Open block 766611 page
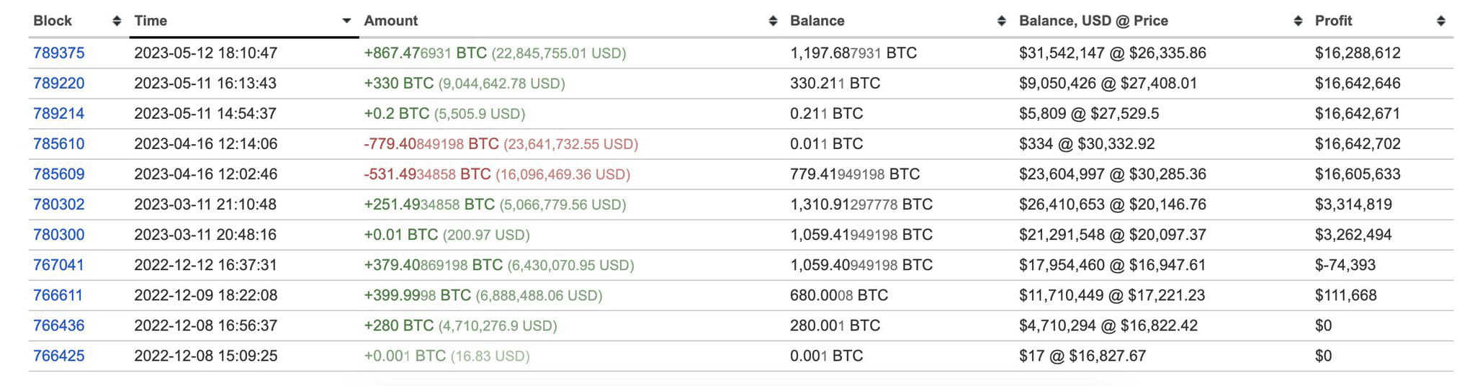This screenshot has height=386, width=1475. 58,295
